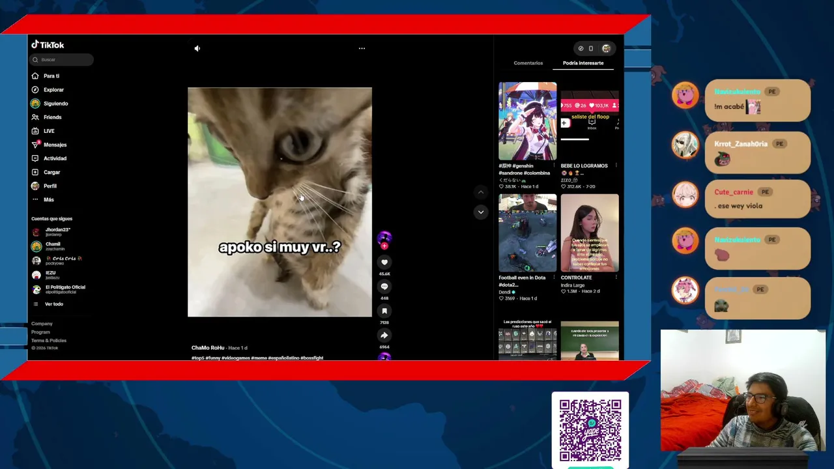Like the video with heart icon
834x469 pixels.
[384, 262]
